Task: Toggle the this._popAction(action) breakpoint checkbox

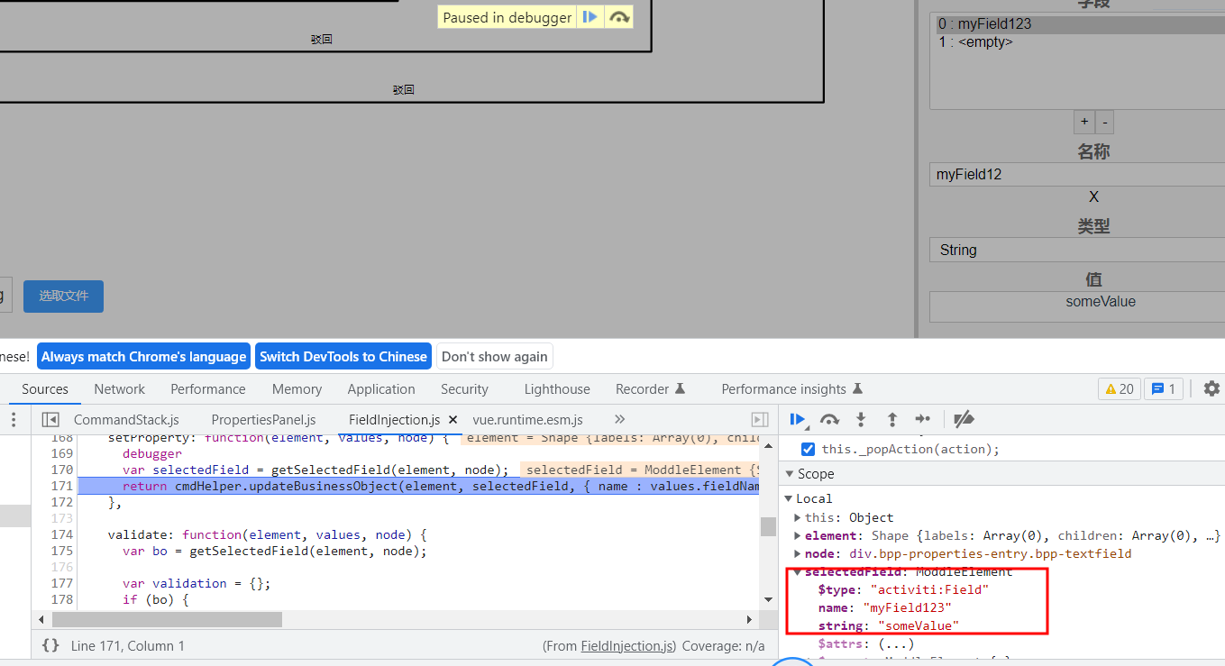Action: tap(808, 449)
